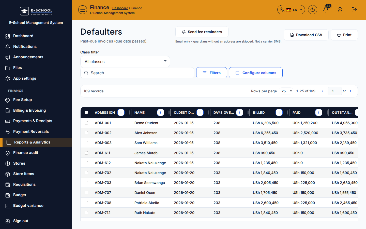Click the logout arrow icon in header
Screen dimensions: 366x229
[354, 10]
